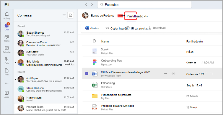Viewport: 223px width, 115px height.
Task: Switch to the Partilhado tab
Action: pyautogui.click(x=135, y=16)
